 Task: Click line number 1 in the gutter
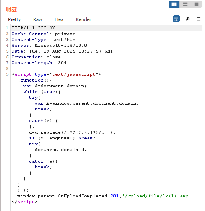tap(7, 28)
